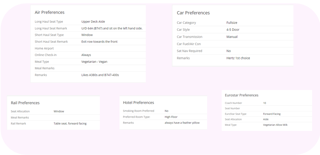Click the Car Transmission value Manual
This screenshot has width=320, height=155.
[x=232, y=37]
